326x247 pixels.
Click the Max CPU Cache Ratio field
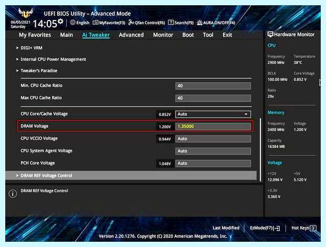[213, 98]
